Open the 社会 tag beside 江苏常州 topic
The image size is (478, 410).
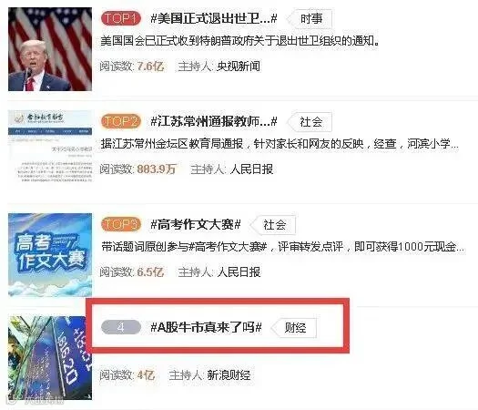click(310, 122)
